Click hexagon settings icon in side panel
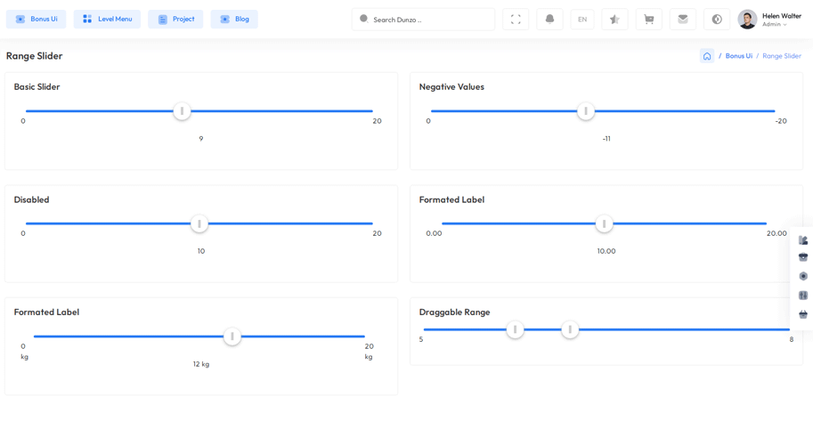Screen dimensions: 813x438 click(803, 276)
